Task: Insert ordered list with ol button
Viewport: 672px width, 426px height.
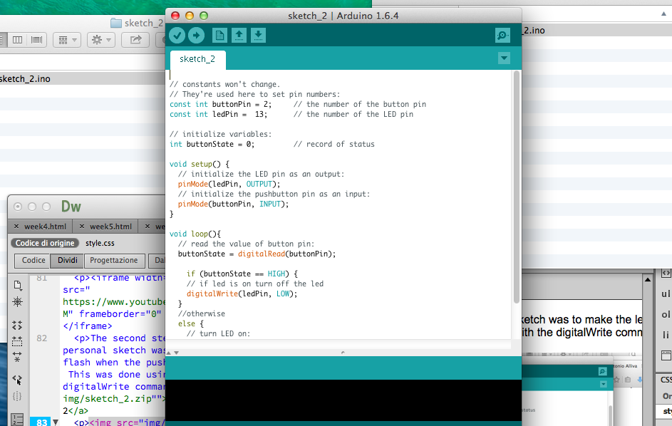Action: point(665,314)
